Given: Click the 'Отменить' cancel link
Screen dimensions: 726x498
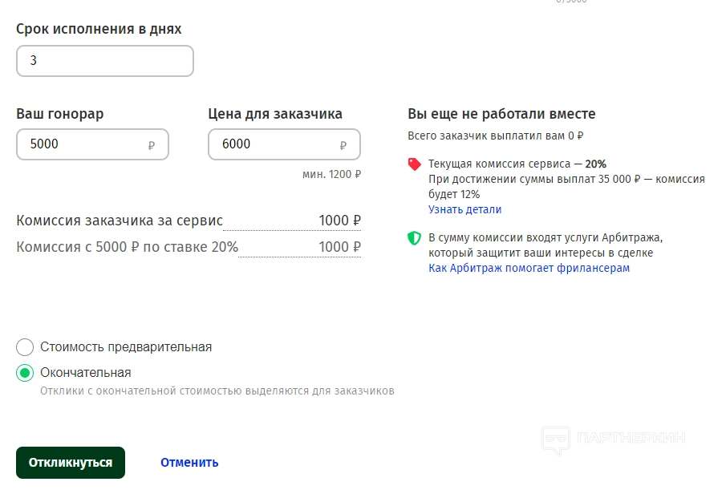Looking at the screenshot, I should pos(189,463).
